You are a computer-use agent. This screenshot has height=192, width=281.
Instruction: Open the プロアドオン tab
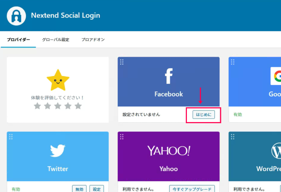click(x=93, y=40)
